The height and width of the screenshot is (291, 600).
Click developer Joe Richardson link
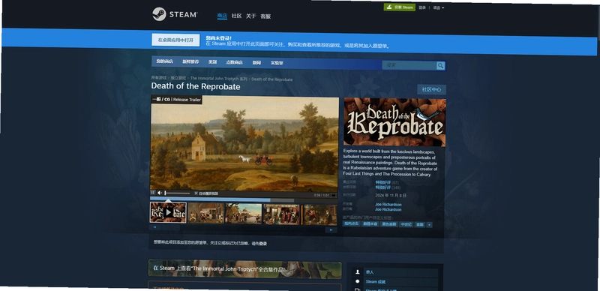tap(388, 205)
